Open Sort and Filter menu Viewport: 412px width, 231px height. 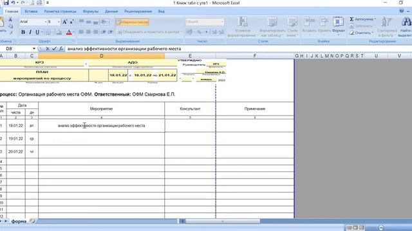pyautogui.click(x=386, y=27)
